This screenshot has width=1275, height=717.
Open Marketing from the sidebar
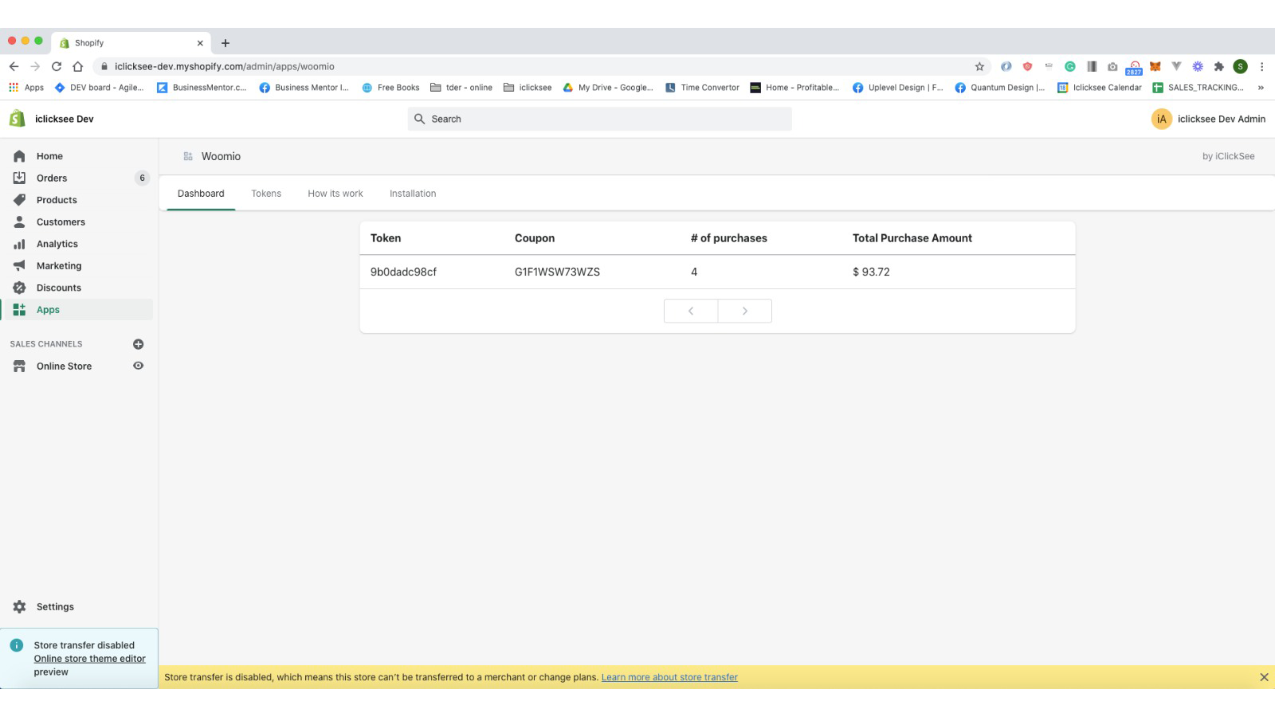click(58, 266)
